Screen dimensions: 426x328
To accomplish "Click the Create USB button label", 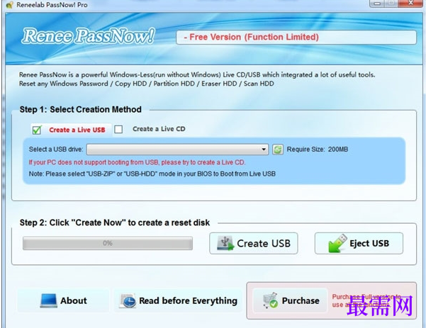I will [x=264, y=243].
